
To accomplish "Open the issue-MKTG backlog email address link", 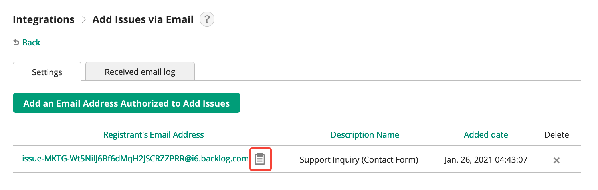I will (x=135, y=159).
